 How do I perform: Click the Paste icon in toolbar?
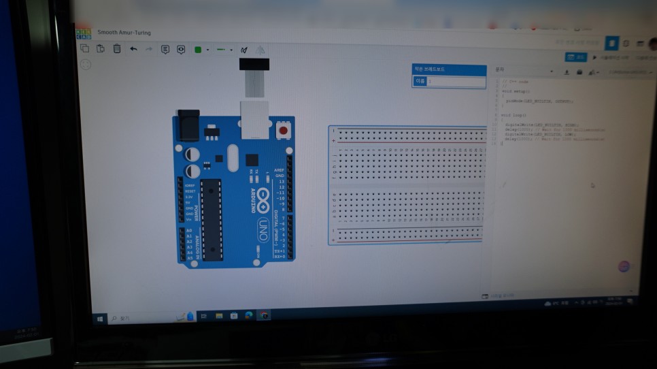[101, 48]
